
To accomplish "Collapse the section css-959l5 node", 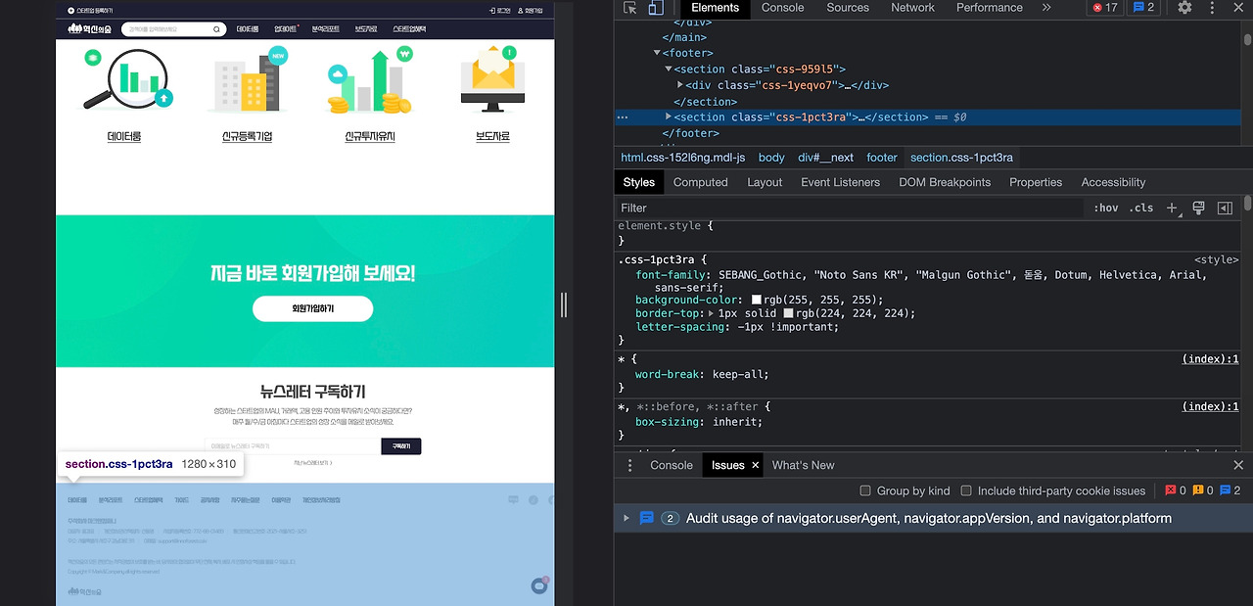I will [669, 70].
